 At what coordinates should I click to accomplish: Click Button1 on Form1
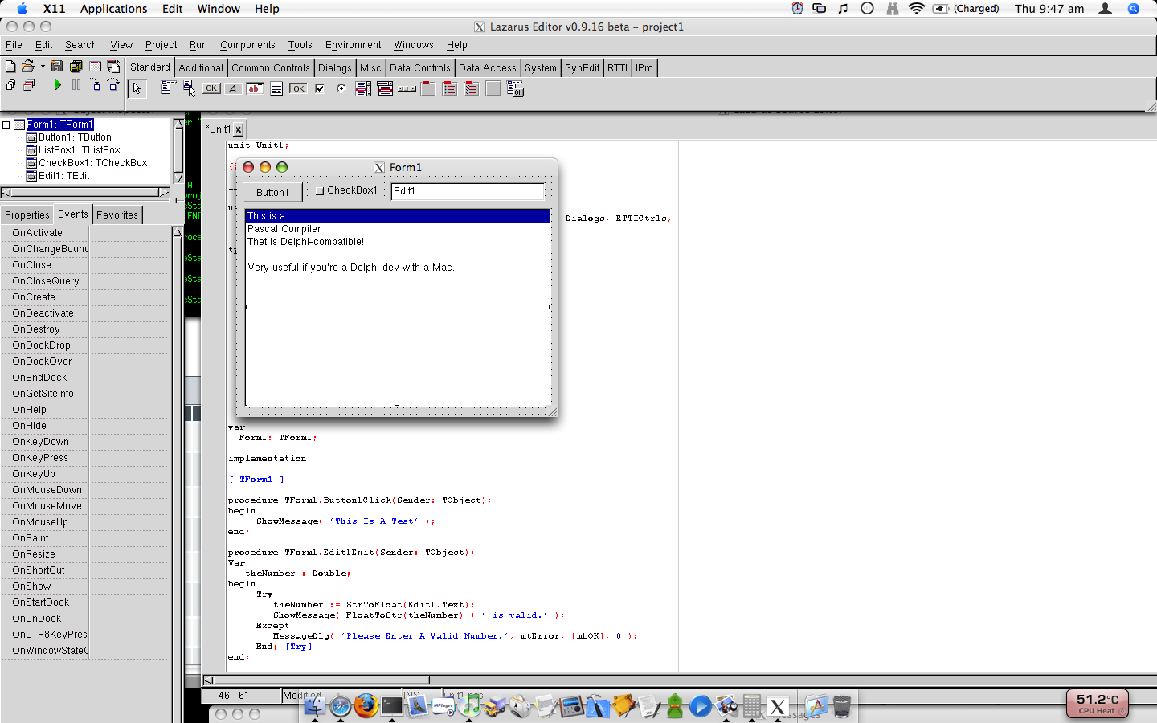[x=272, y=192]
